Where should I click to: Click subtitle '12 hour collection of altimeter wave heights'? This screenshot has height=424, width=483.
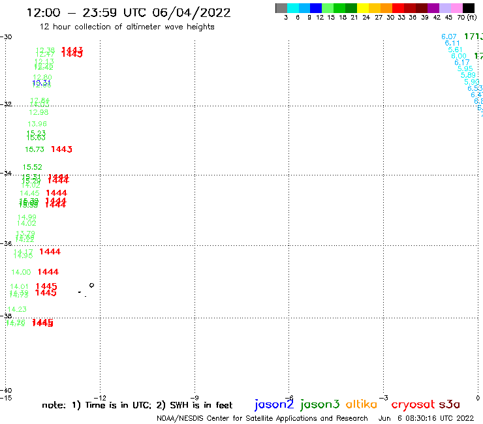pos(127,27)
